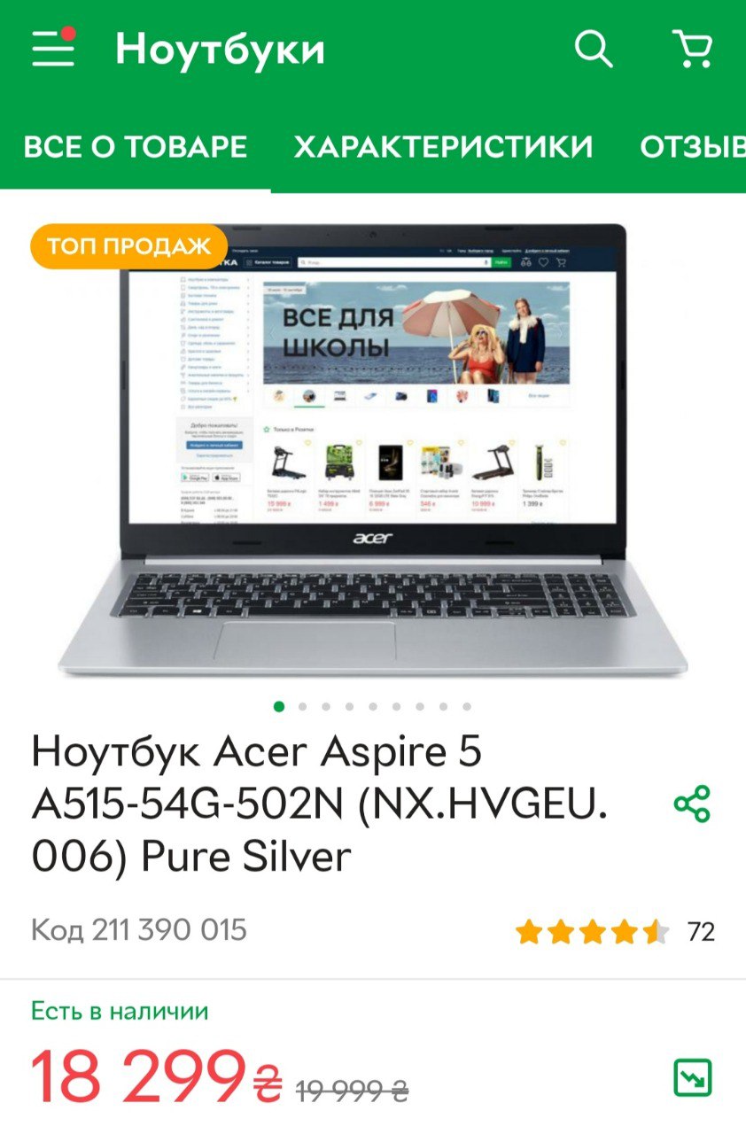Image resolution: width=746 pixels, height=1134 pixels.
Task: Tap the crossed-out 19 999 ₴ price
Action: pyautogui.click(x=352, y=1090)
